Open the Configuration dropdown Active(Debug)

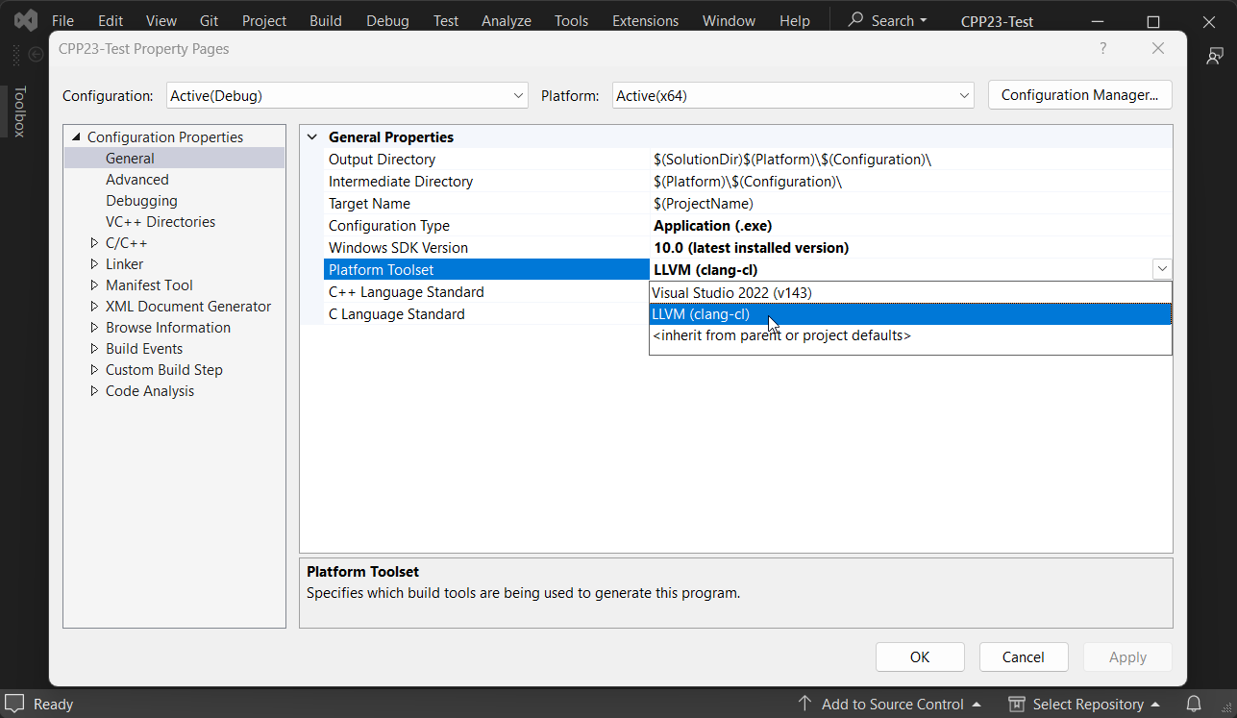tap(347, 95)
